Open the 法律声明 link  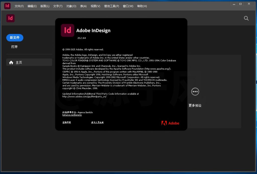pos(67,122)
